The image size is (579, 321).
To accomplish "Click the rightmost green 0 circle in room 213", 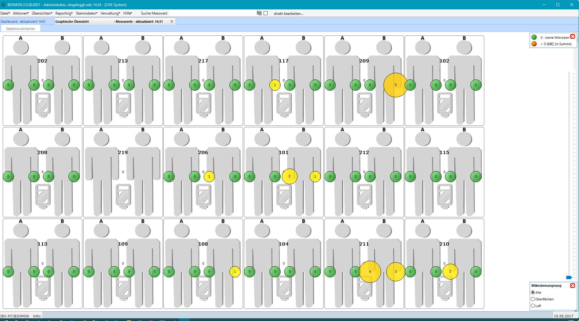I will [x=154, y=85].
